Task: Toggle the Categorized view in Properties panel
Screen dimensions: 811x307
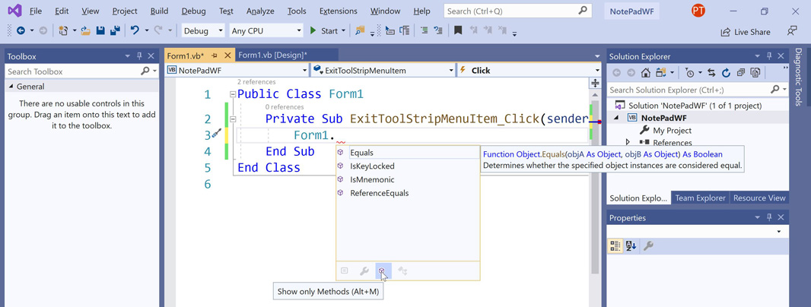Action: click(615, 246)
